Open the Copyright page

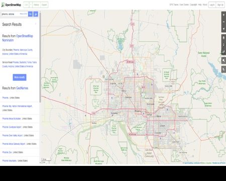point(193,5)
